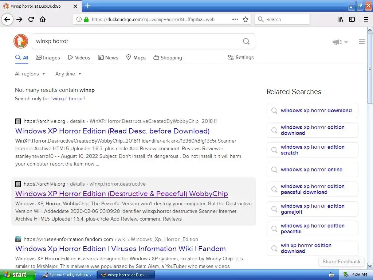373x280 pixels.
Task: Click the favicon of the winxp.horror.destructive result
Action: click(x=18, y=184)
